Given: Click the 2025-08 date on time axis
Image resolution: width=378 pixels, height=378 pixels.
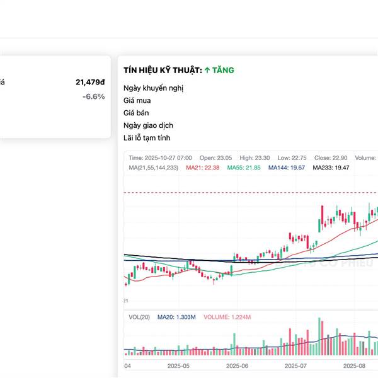Looking at the screenshot, I should tap(355, 365).
